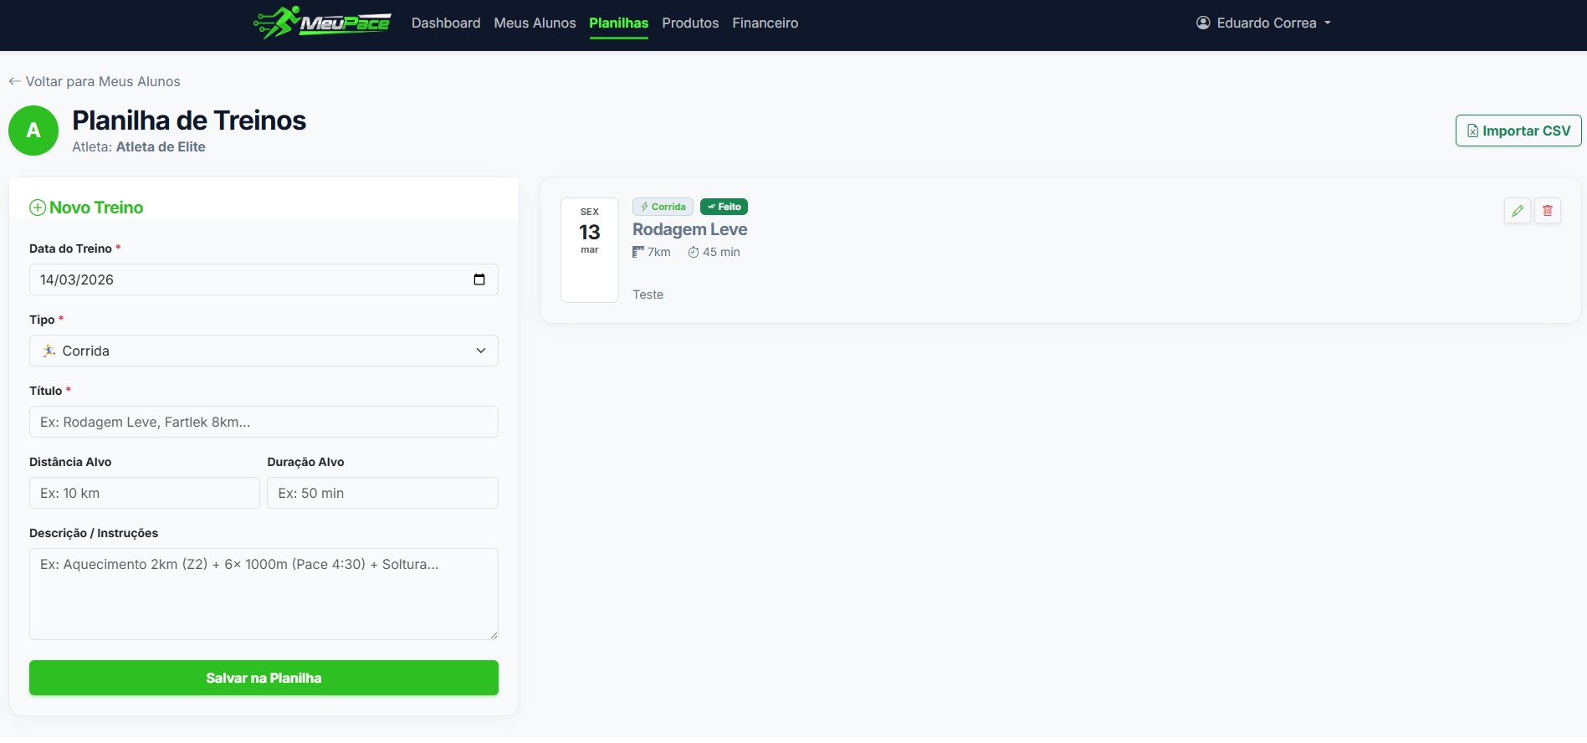Screen dimensions: 1587x743
Task: Go to Meus Alunos in the navbar
Action: coord(535,23)
